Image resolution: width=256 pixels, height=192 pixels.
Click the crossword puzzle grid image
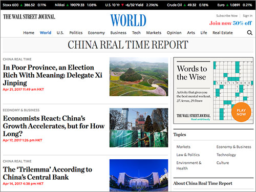[x=233, y=91]
